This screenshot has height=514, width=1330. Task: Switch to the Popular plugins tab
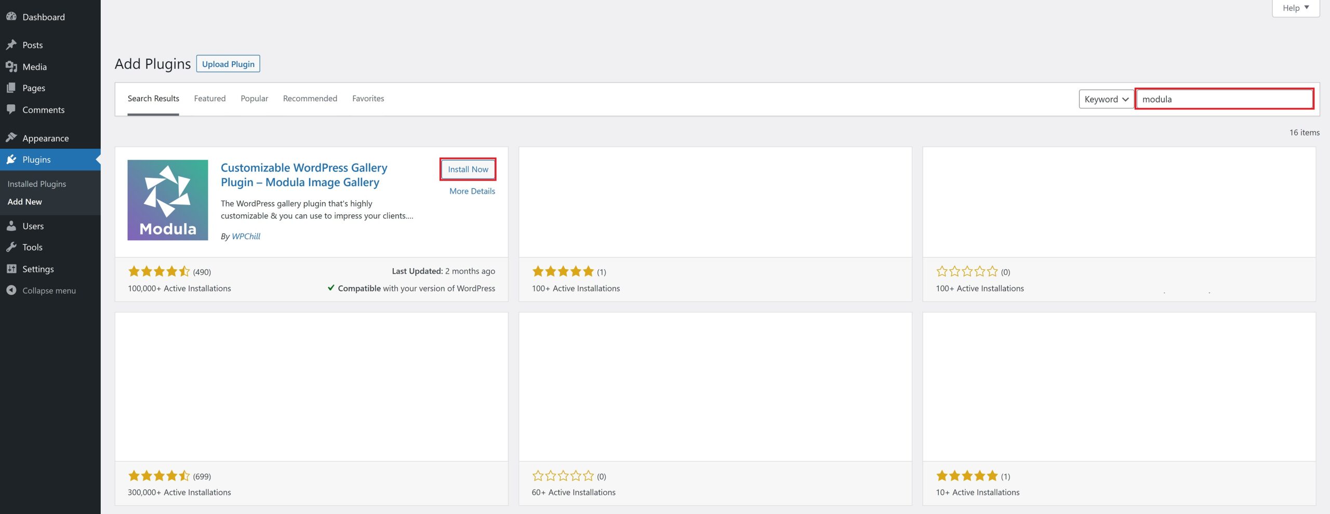click(x=254, y=99)
